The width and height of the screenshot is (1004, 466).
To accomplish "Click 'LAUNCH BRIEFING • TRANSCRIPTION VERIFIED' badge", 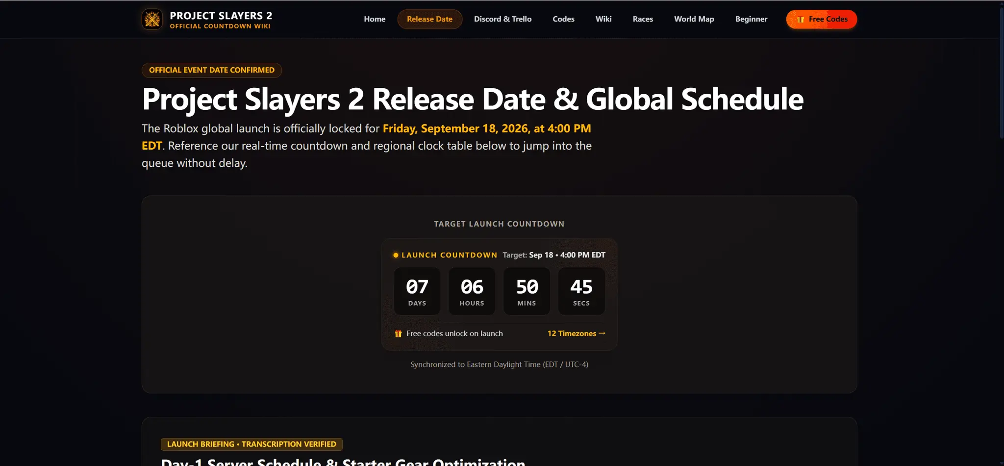I will [251, 444].
